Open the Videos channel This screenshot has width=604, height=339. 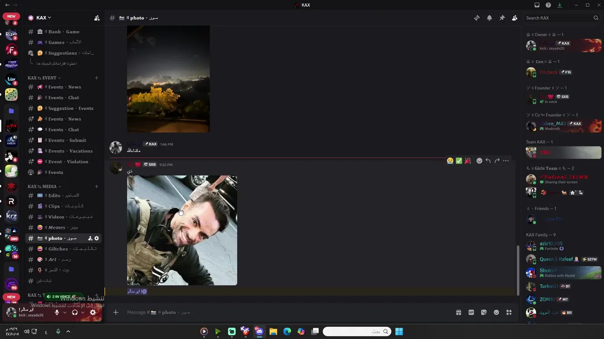(63, 217)
